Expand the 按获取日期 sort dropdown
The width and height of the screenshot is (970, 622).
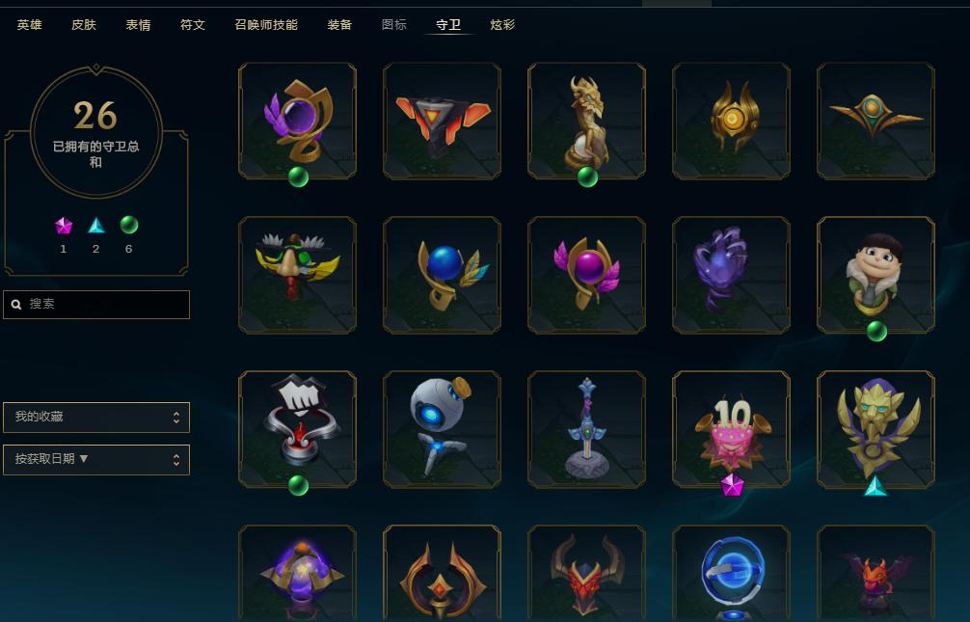coord(96,459)
